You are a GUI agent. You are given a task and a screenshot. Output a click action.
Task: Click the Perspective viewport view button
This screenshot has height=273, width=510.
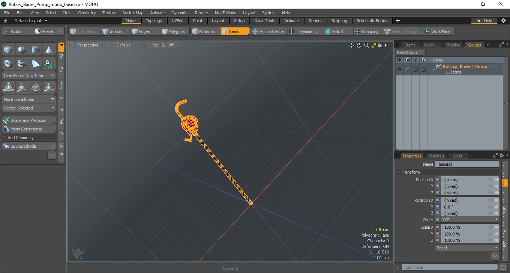[x=88, y=45]
